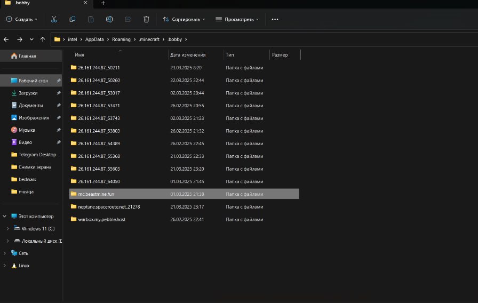Open the three-dot more options menu

(275, 19)
